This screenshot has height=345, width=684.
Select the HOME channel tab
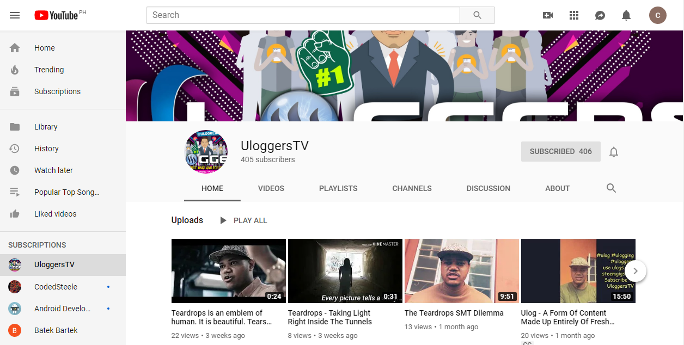pos(212,188)
